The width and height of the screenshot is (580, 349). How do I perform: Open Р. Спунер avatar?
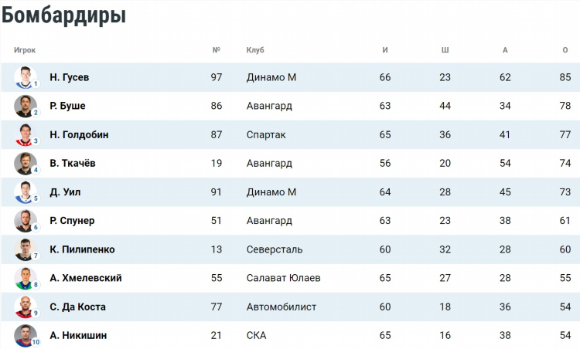click(26, 221)
